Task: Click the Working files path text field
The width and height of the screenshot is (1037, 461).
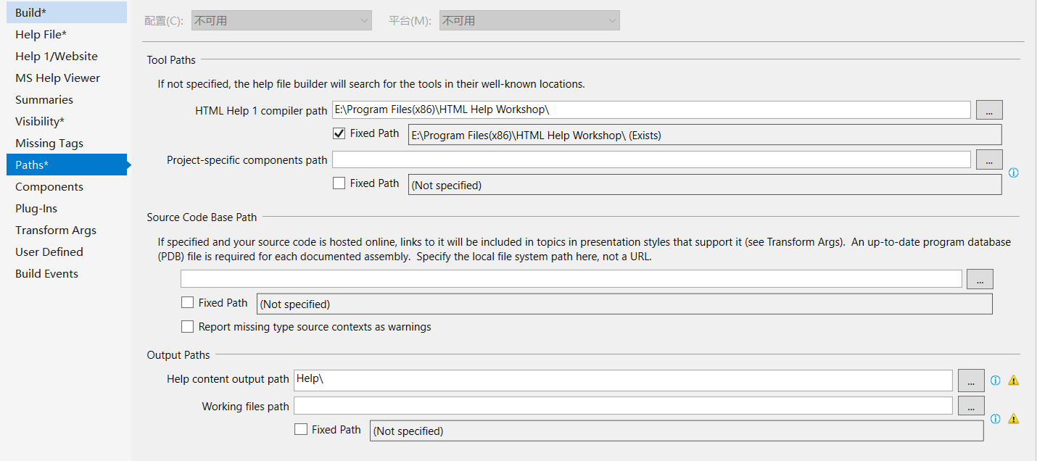Action: pos(622,406)
